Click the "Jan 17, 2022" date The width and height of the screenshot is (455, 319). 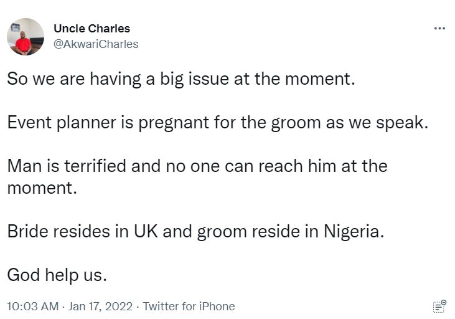101,307
